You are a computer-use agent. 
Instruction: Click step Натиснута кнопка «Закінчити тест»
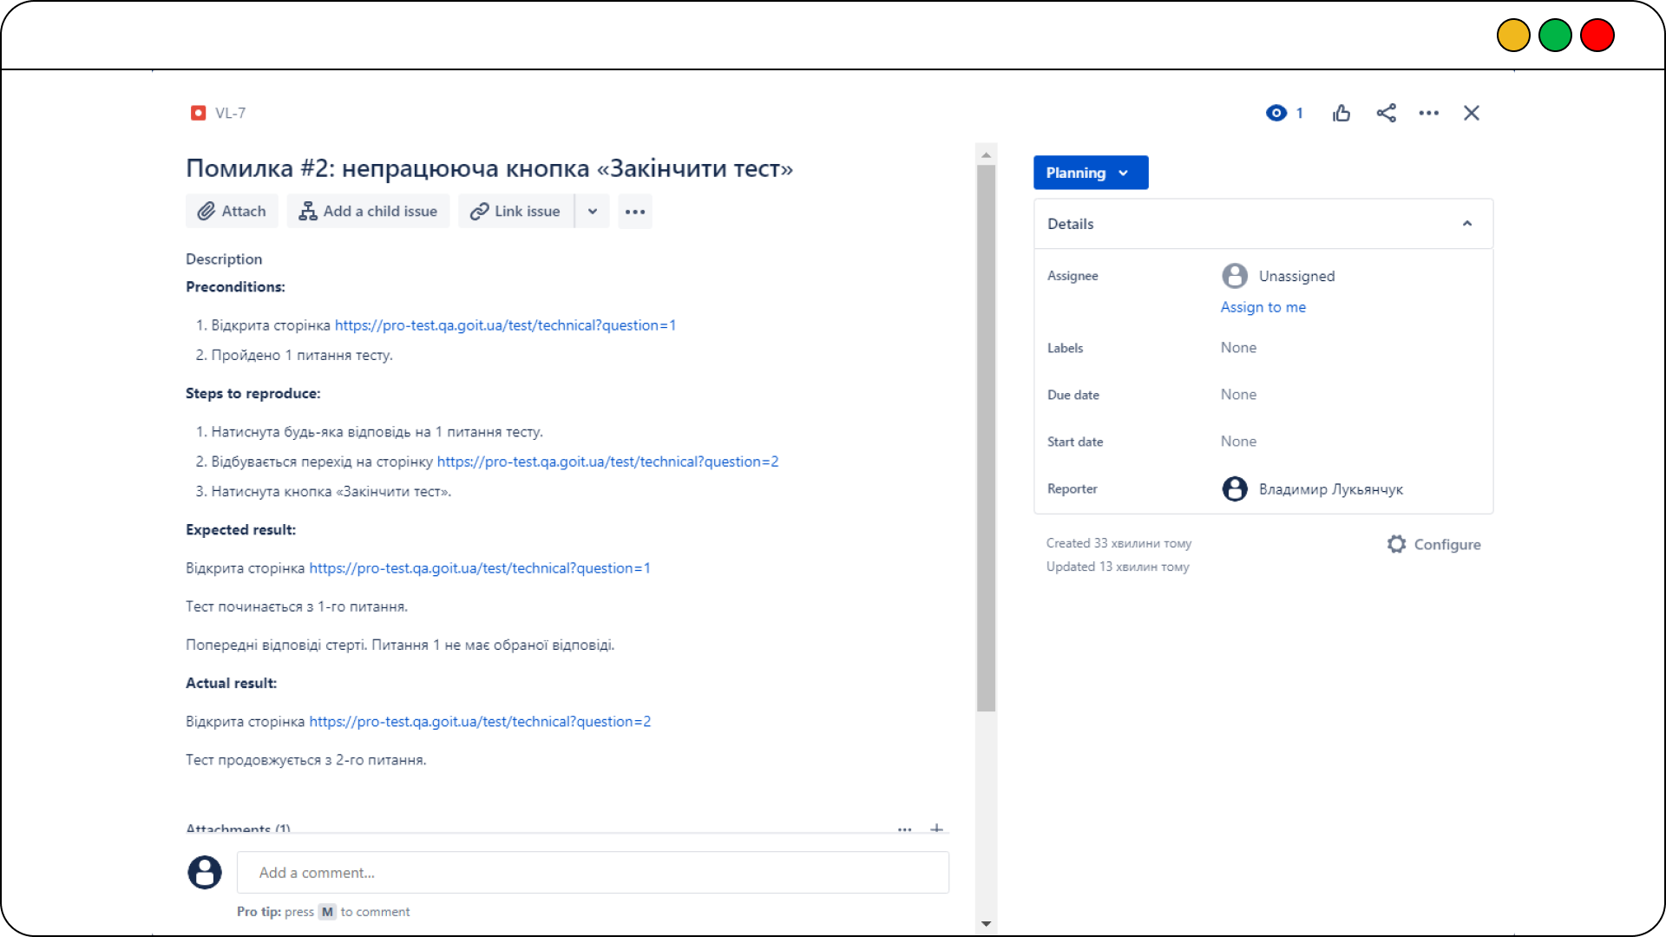click(x=331, y=492)
